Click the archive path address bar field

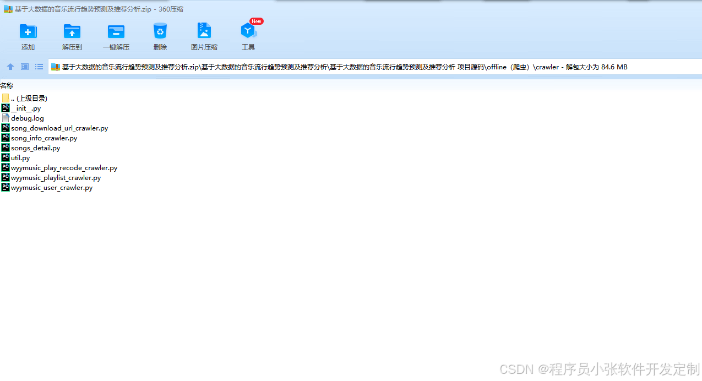click(x=375, y=67)
